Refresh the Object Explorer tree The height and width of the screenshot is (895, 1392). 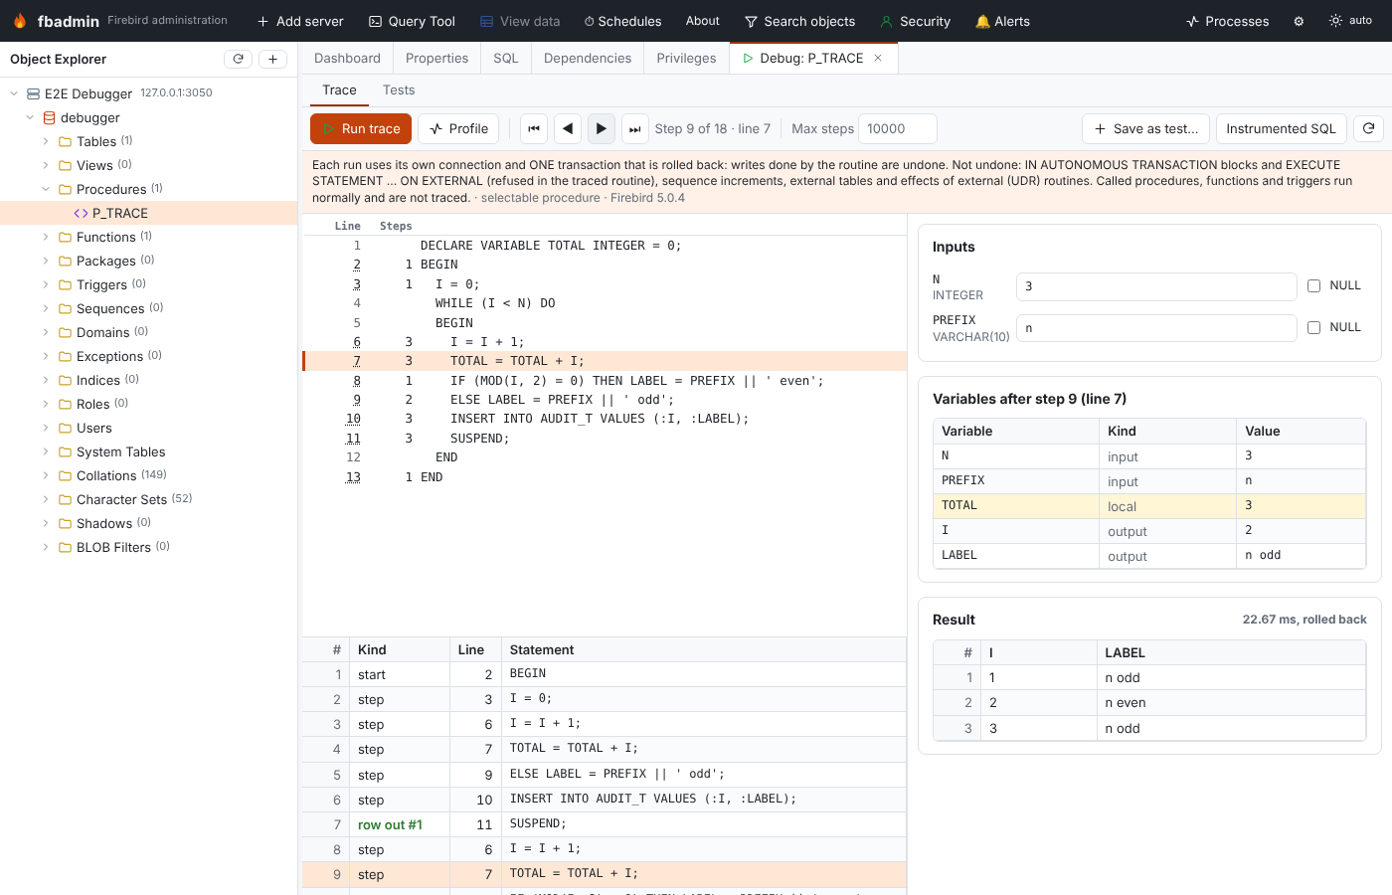(x=238, y=59)
